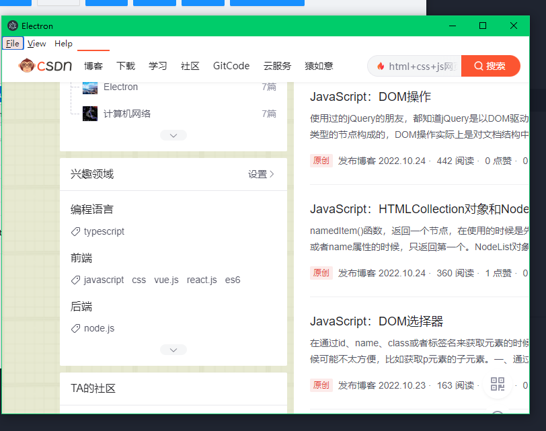
Task: Select the css tag
Action: coord(139,280)
